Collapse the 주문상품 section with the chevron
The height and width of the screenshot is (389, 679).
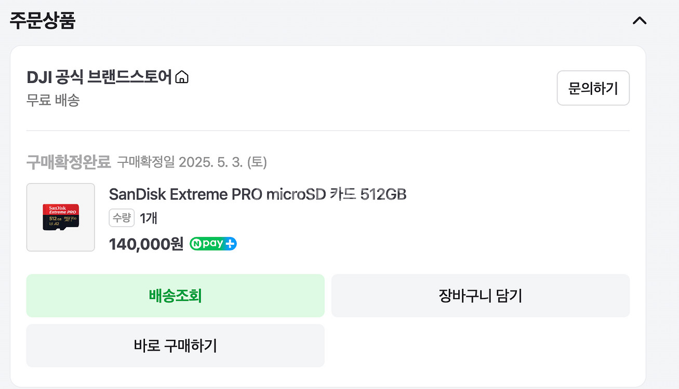[640, 21]
